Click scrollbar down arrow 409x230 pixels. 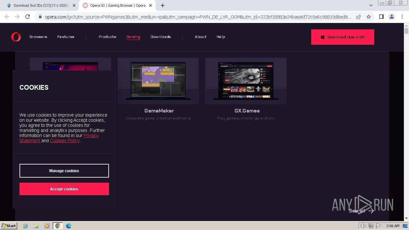(406, 218)
